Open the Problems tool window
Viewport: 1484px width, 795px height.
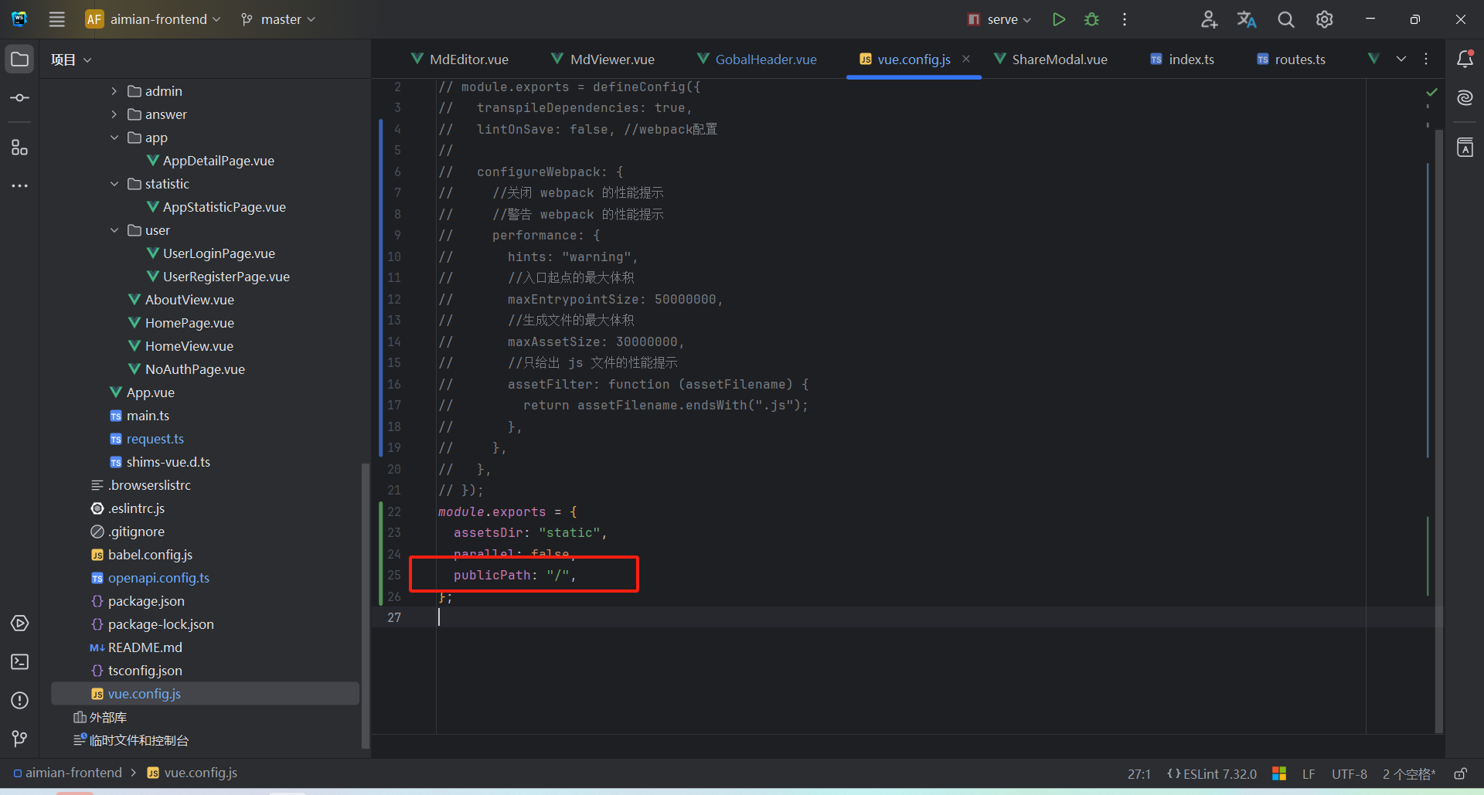tap(20, 701)
